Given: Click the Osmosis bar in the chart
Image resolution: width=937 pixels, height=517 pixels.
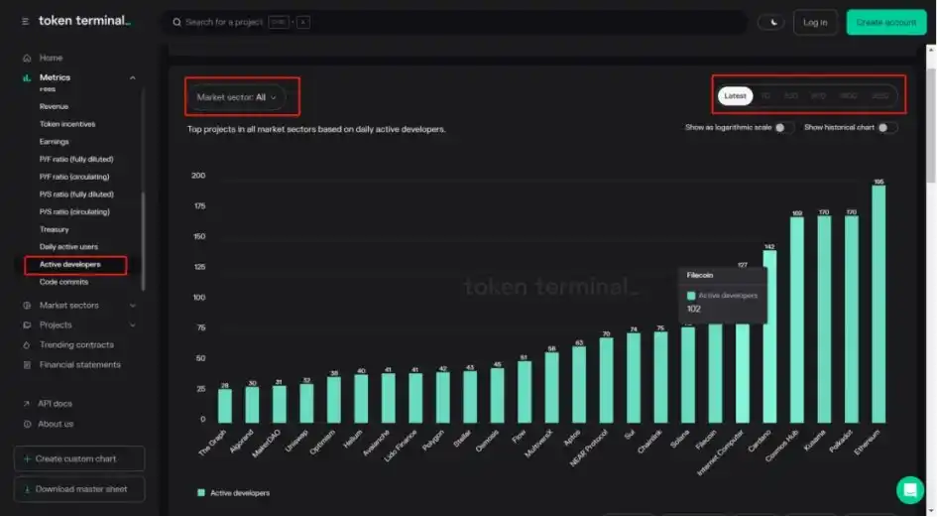Looking at the screenshot, I should [x=497, y=396].
